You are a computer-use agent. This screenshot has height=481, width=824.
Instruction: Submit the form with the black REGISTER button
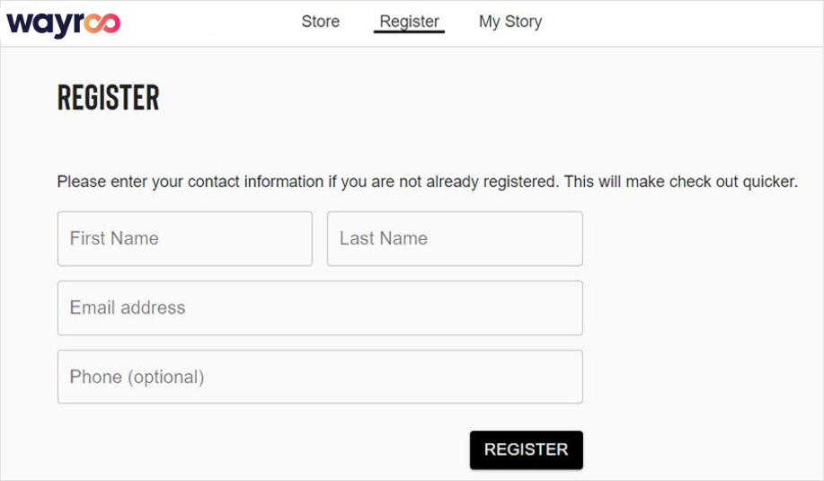(x=526, y=450)
